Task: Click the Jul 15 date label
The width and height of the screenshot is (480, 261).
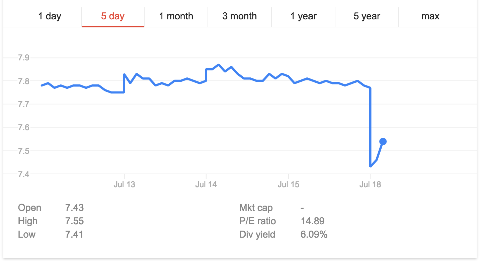Action: [288, 185]
